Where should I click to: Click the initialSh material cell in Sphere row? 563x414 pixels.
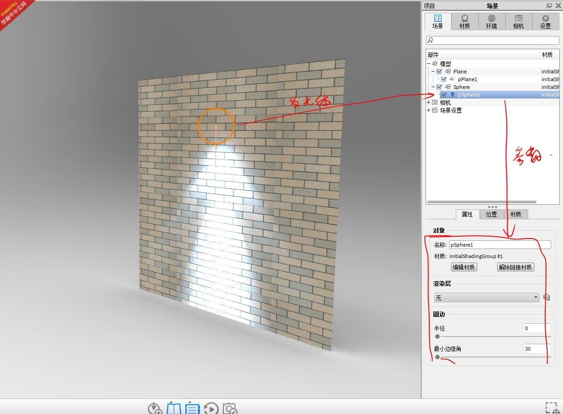click(550, 87)
